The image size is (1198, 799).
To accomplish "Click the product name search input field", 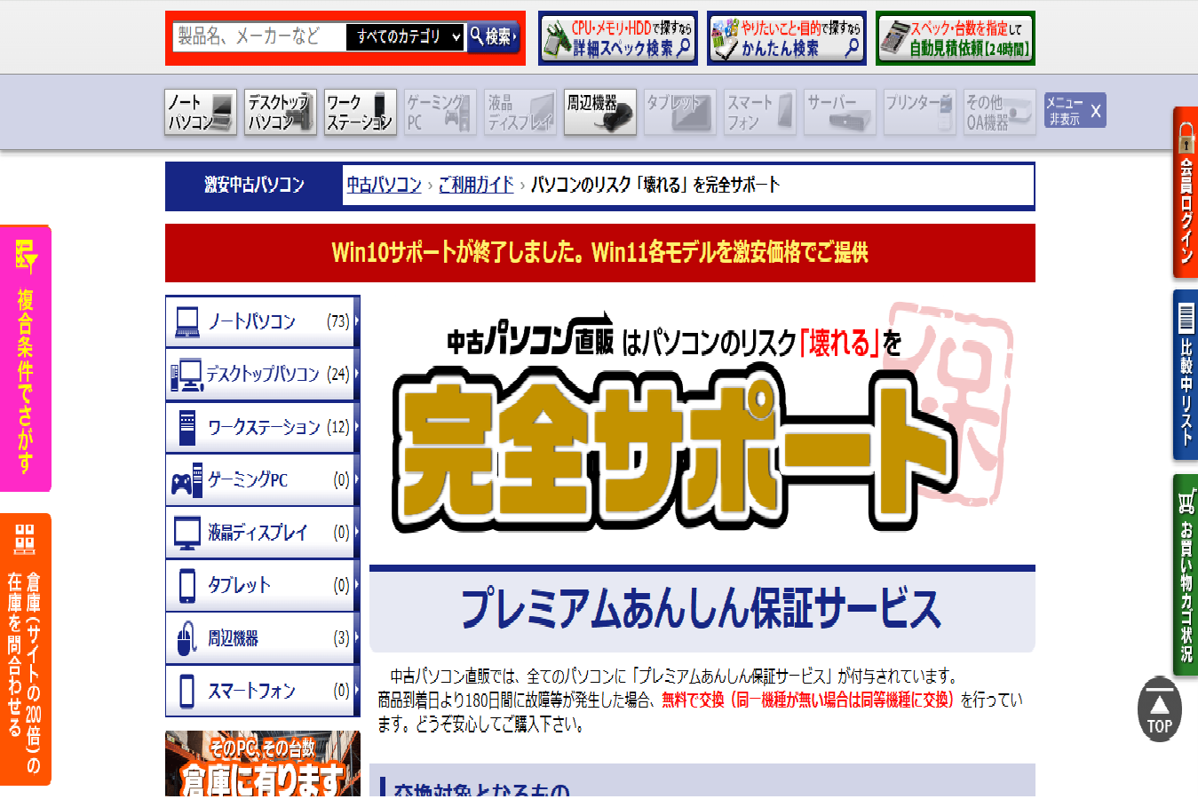I will pyautogui.click(x=258, y=37).
